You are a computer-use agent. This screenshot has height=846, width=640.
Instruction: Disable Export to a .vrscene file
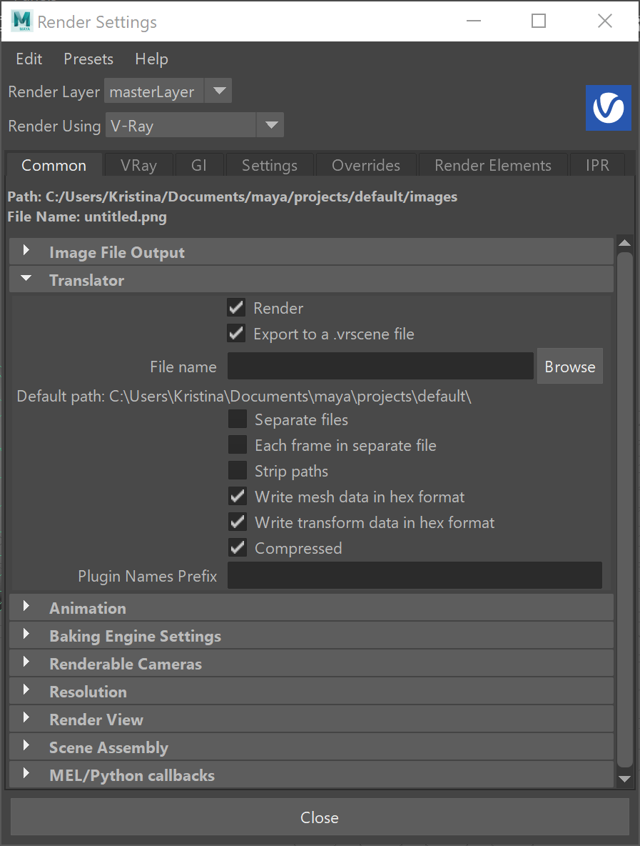(236, 334)
